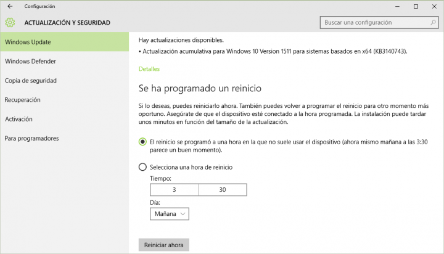Click the settings gear icon
Image resolution: width=444 pixels, height=254 pixels.
10,22
